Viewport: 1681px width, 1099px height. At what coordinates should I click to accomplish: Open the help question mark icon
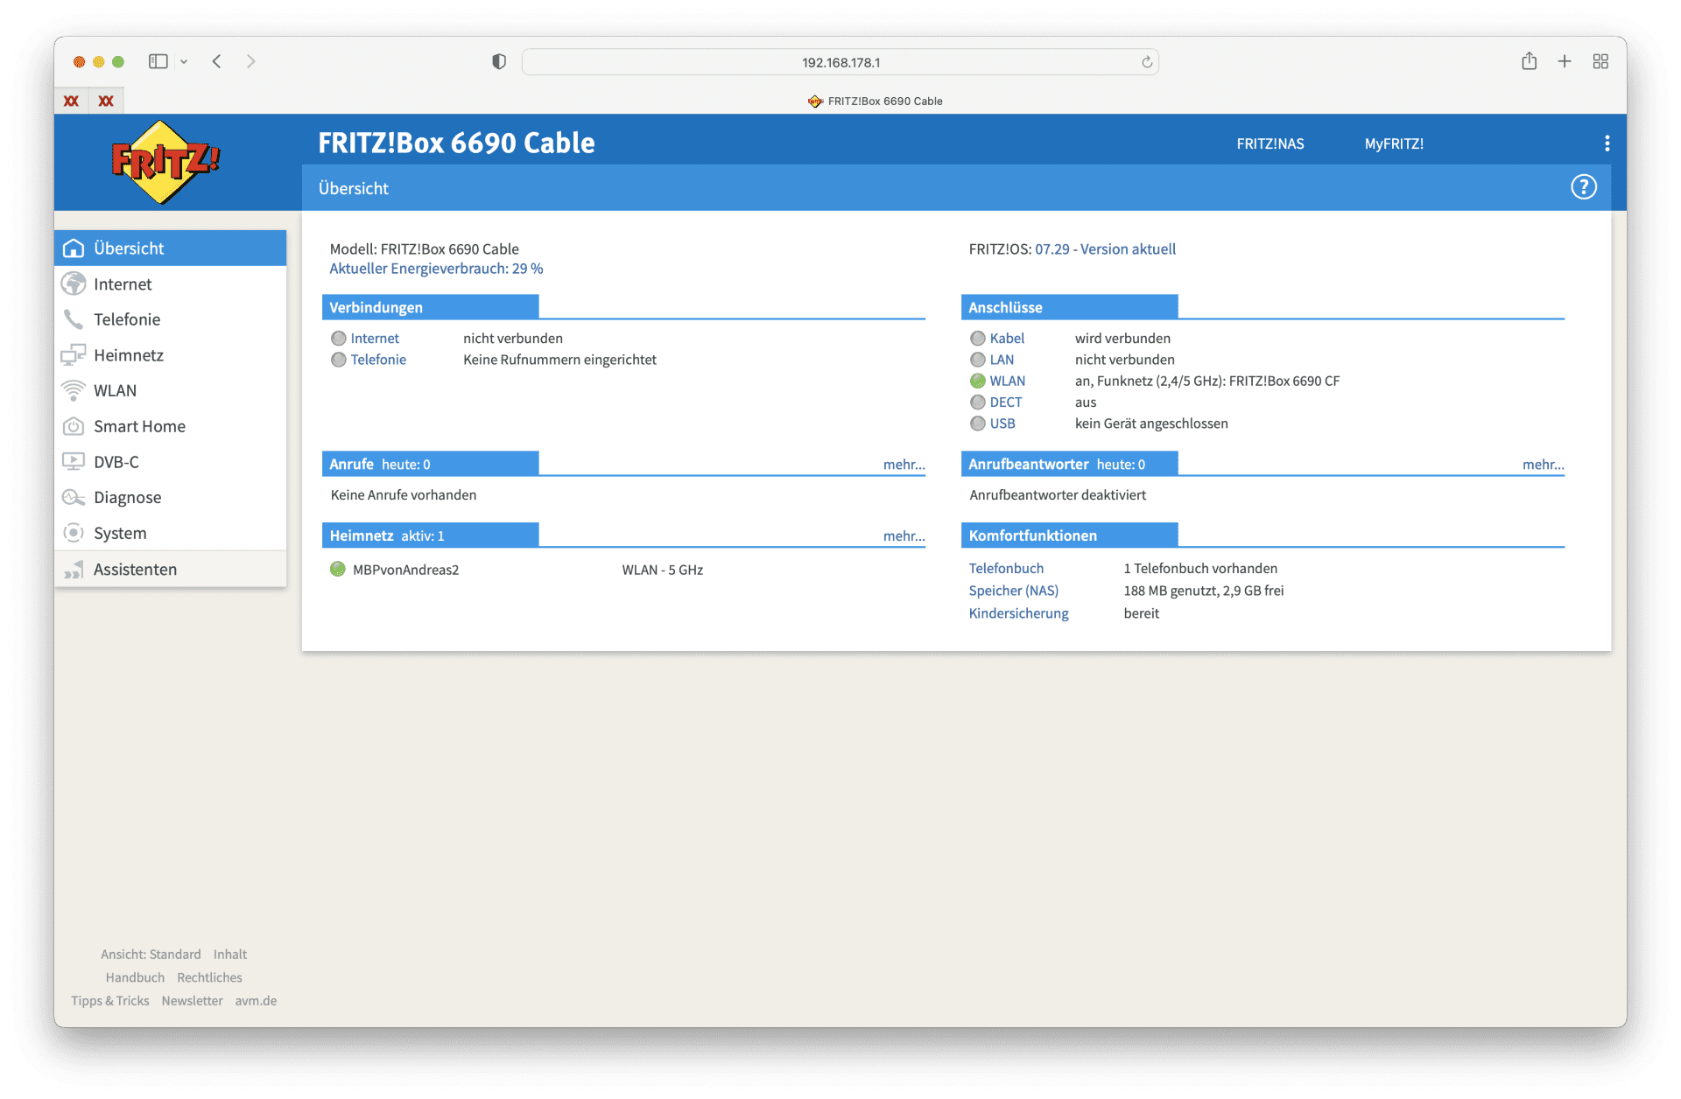(1583, 187)
